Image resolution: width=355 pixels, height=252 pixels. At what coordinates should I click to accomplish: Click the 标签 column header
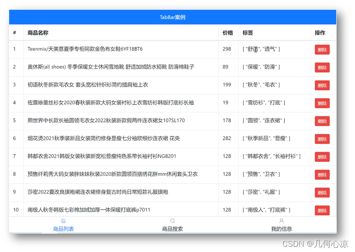pyautogui.click(x=248, y=33)
